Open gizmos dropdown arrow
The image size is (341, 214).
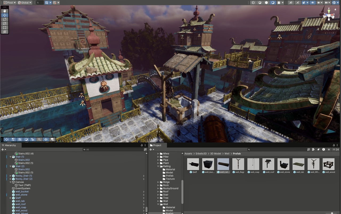338,3
